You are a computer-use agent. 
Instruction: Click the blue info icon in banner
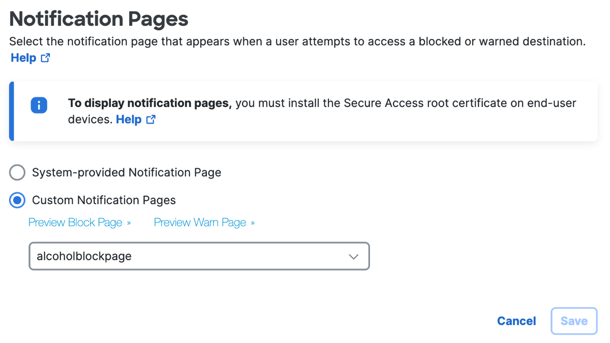point(39,105)
